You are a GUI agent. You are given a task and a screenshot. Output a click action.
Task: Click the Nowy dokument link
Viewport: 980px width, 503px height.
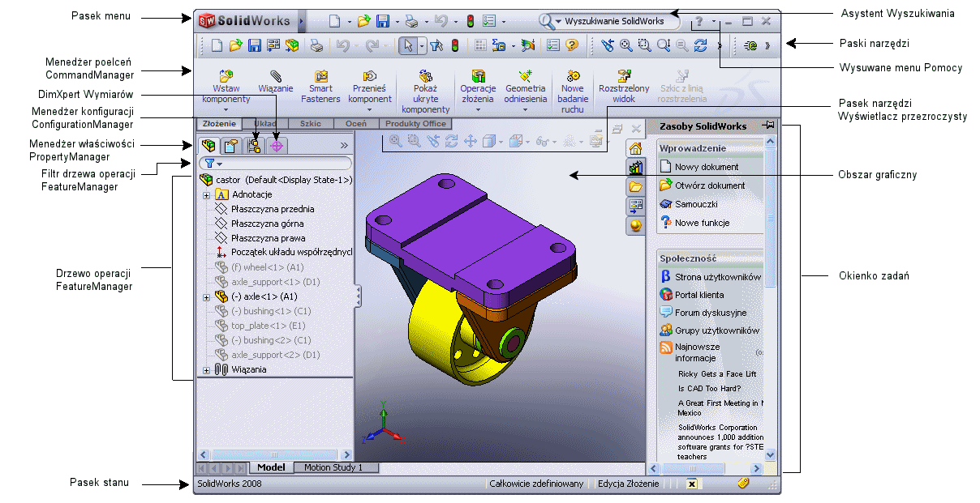click(x=706, y=167)
